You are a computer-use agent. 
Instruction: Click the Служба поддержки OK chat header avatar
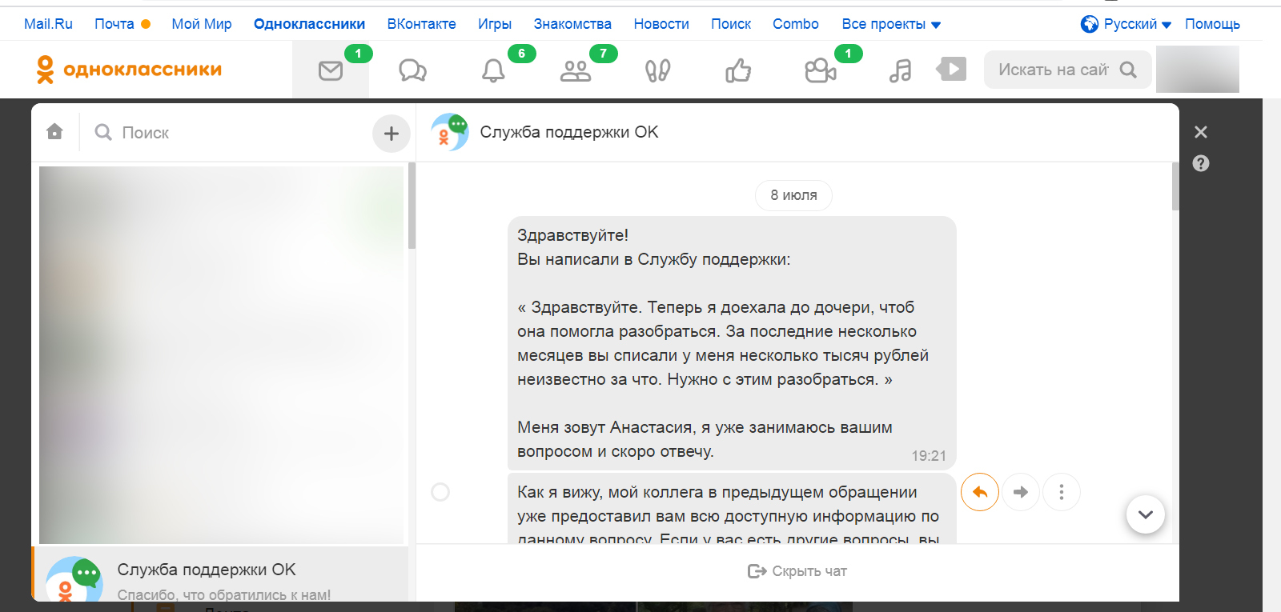click(450, 132)
